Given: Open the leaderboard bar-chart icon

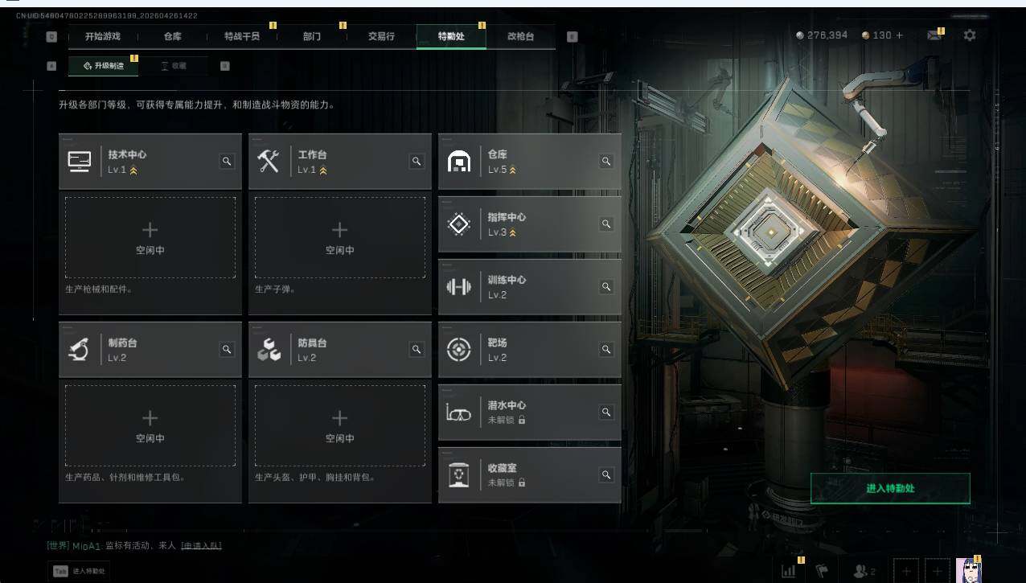Looking at the screenshot, I should pos(788,571).
